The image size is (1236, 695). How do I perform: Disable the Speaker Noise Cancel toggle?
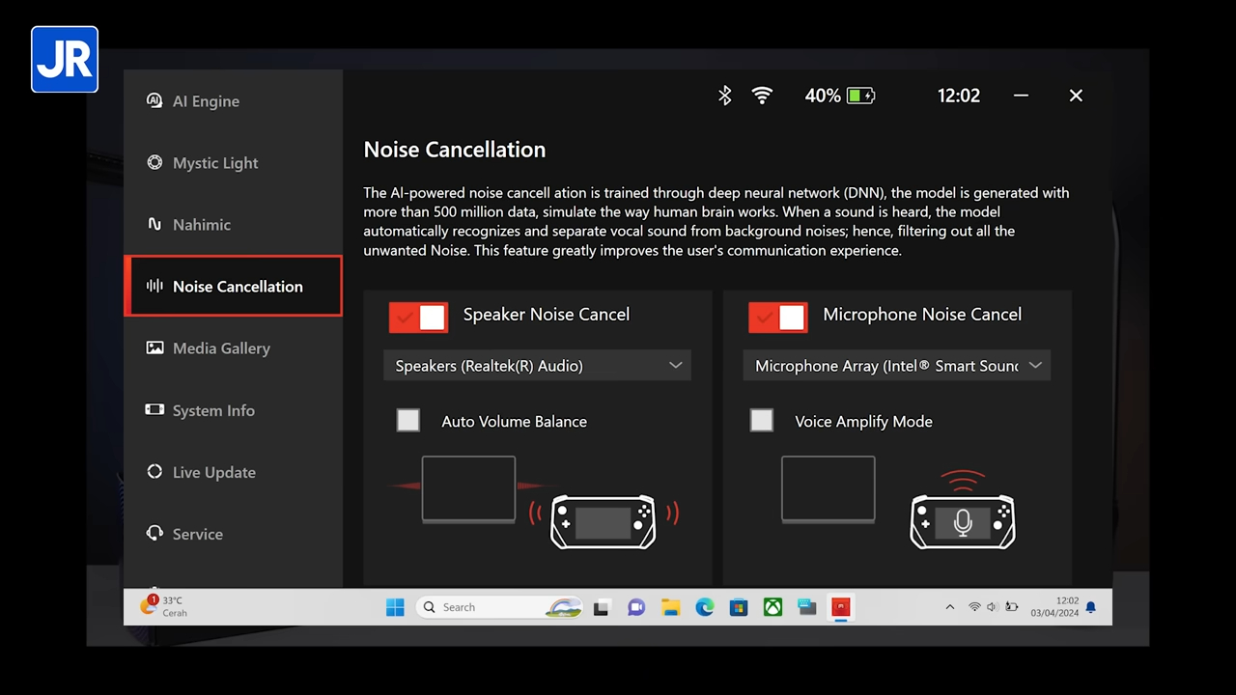pyautogui.click(x=418, y=316)
